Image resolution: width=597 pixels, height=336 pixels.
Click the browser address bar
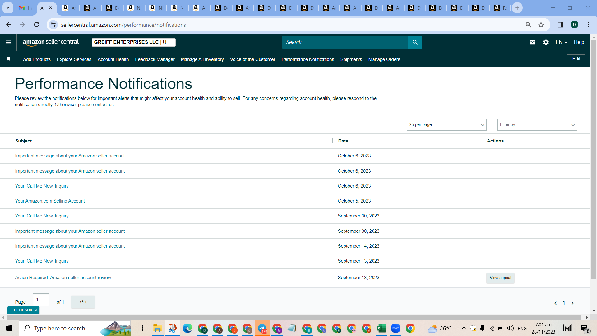tap(289, 25)
